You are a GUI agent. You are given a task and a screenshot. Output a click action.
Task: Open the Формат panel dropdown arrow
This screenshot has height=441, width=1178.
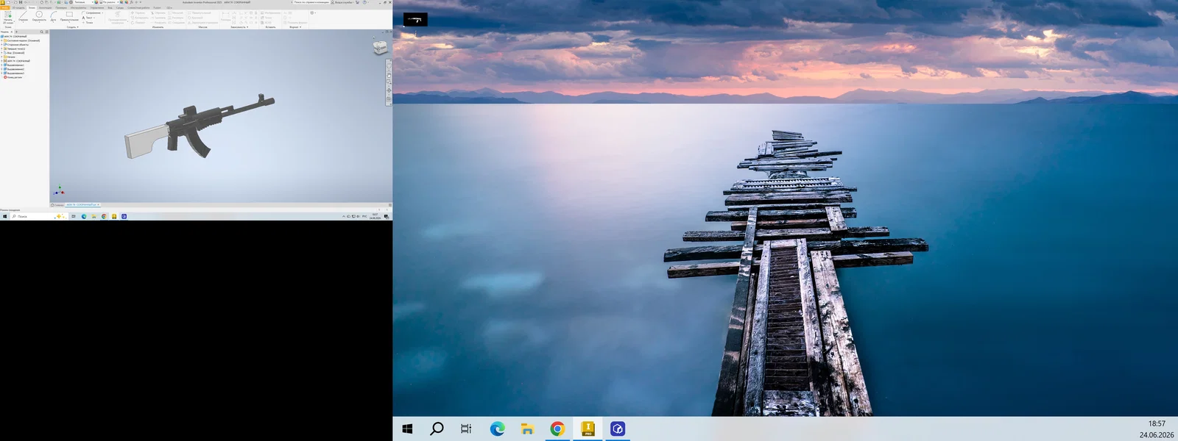300,27
